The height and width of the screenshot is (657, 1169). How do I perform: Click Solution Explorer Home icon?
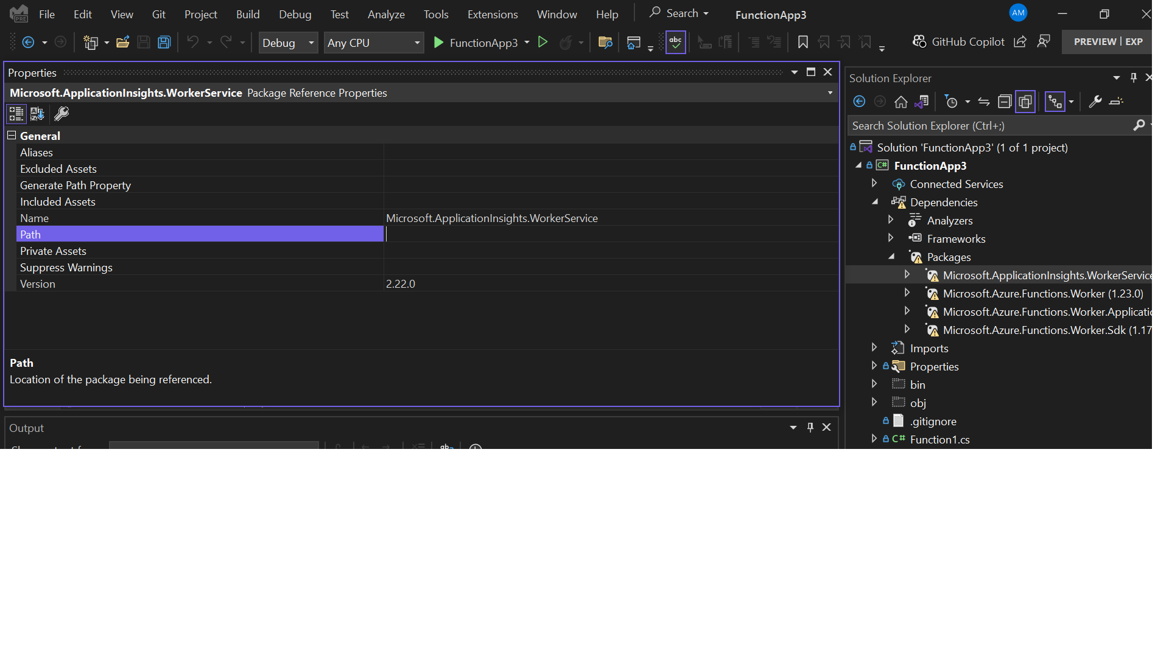coord(900,102)
